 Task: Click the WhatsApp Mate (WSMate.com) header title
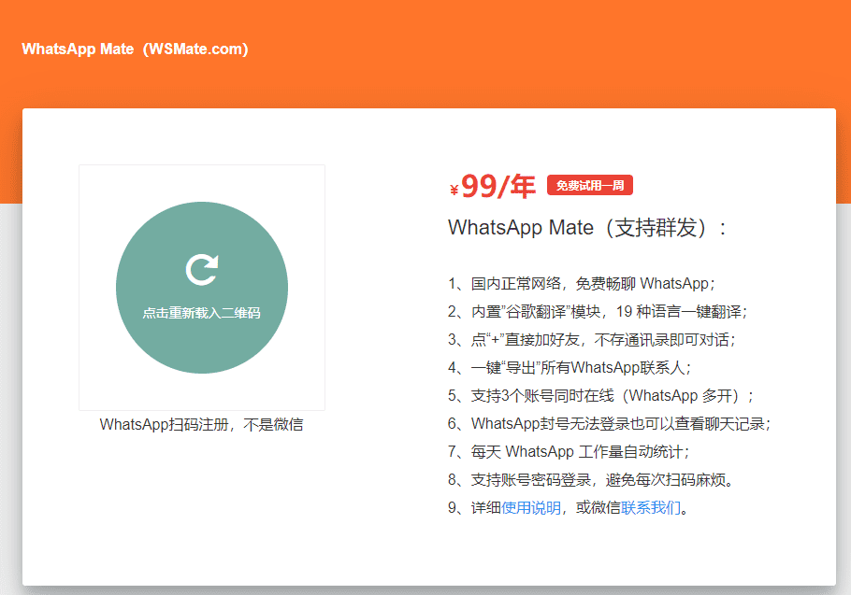(135, 50)
